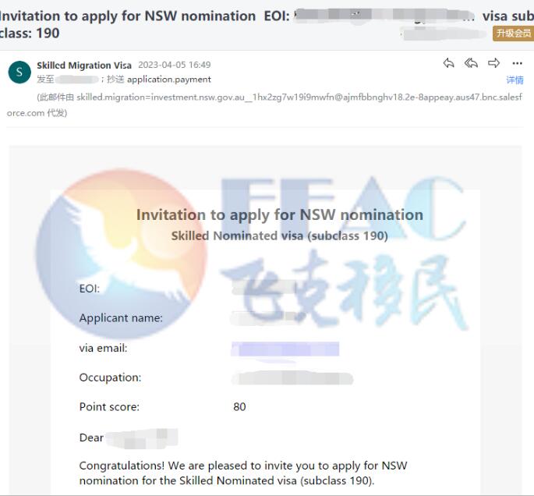Click the double-arrow Reply All icon
534x496 pixels.
tap(471, 63)
